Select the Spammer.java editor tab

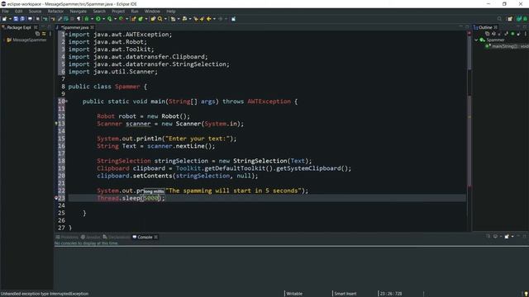point(75,27)
